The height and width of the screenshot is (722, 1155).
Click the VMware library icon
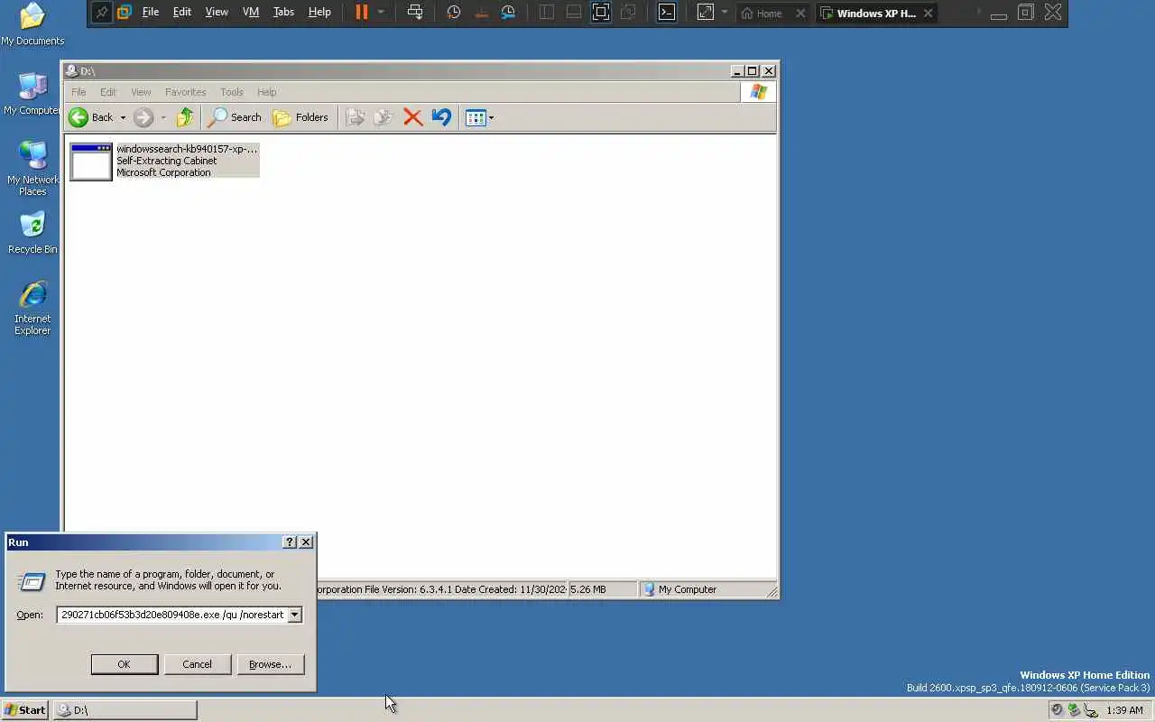coord(125,13)
